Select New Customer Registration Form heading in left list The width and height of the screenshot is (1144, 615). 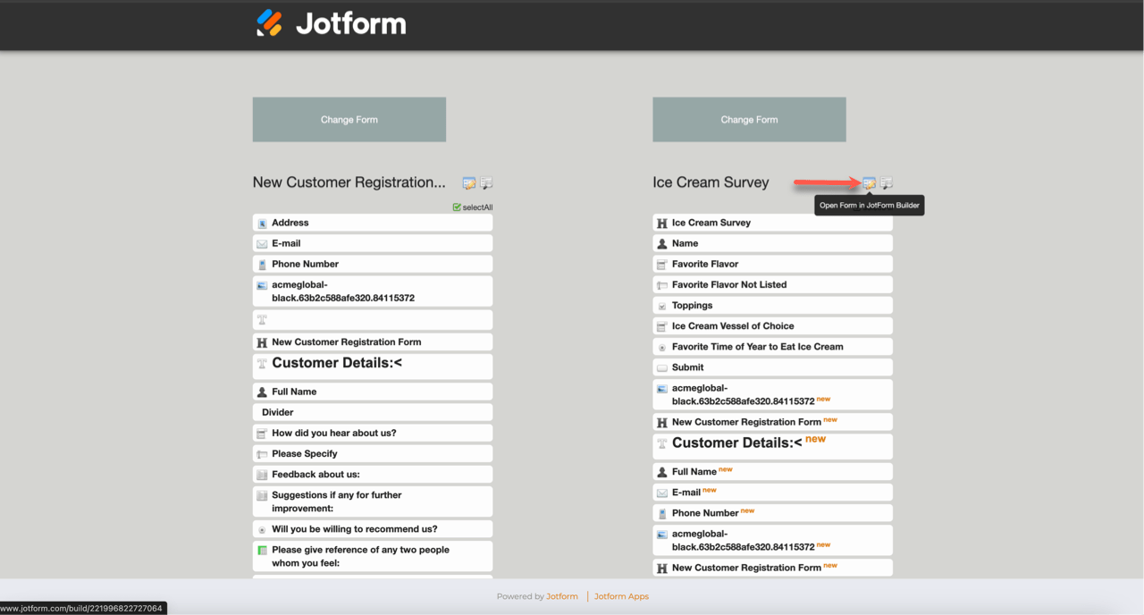(373, 341)
